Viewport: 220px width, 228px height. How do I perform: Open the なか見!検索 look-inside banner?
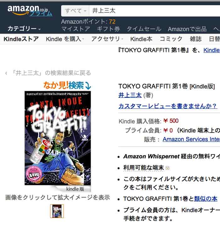pos(67,85)
